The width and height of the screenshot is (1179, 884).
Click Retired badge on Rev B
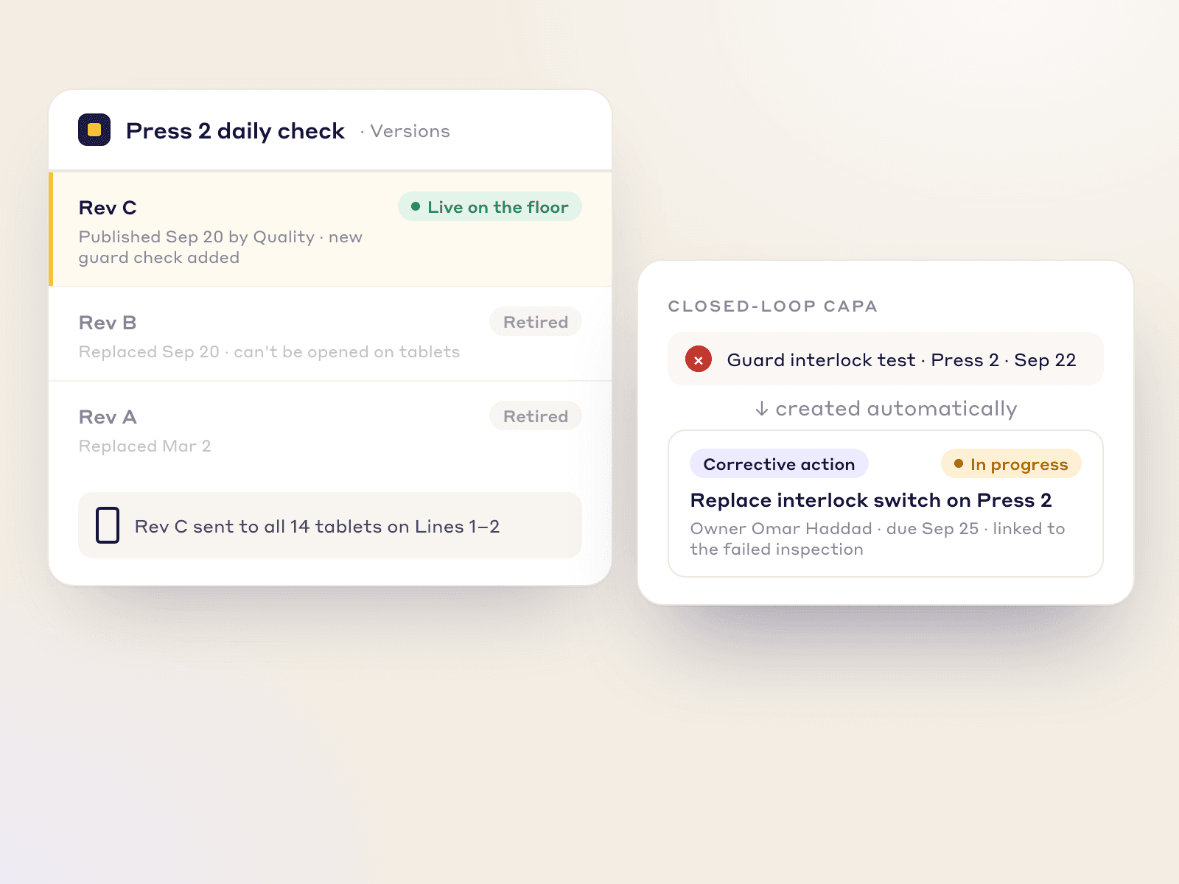[536, 322]
